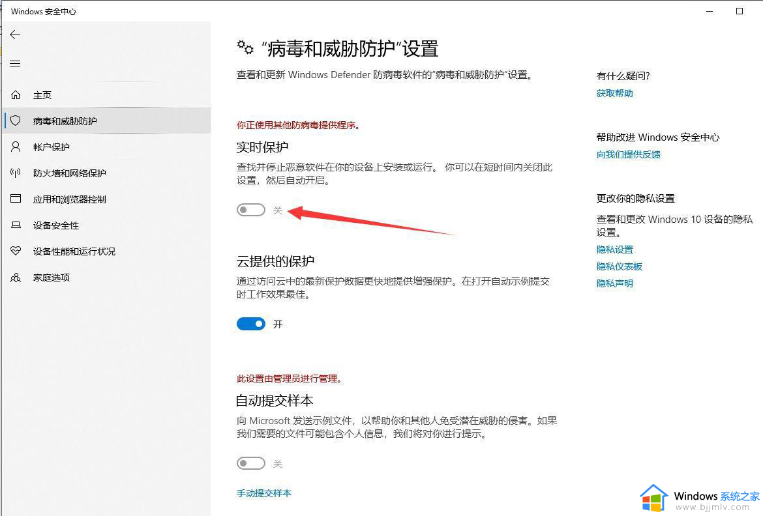Toggle the 实时保护 switch on

251,210
